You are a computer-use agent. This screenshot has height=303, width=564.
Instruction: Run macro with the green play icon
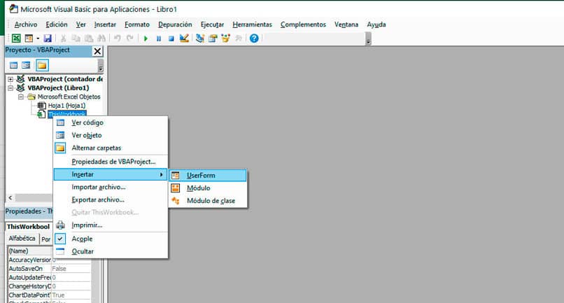coord(146,38)
